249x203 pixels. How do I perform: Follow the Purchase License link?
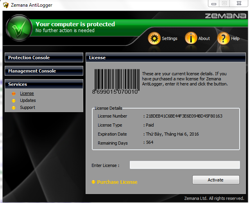117,182
